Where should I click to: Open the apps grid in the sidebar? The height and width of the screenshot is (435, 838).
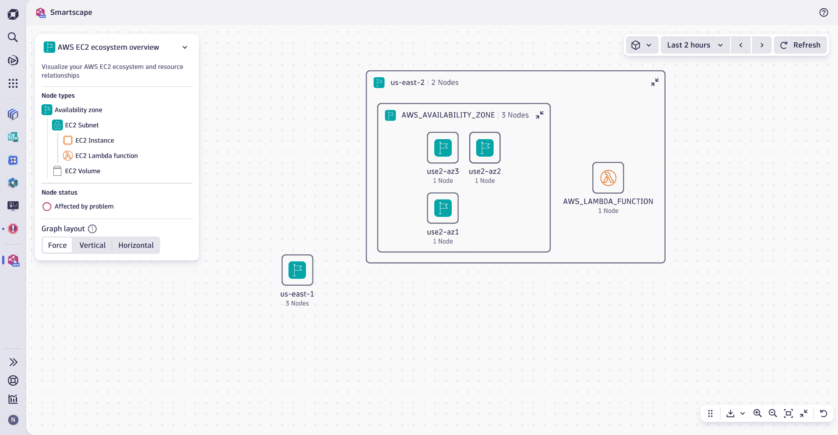[13, 83]
